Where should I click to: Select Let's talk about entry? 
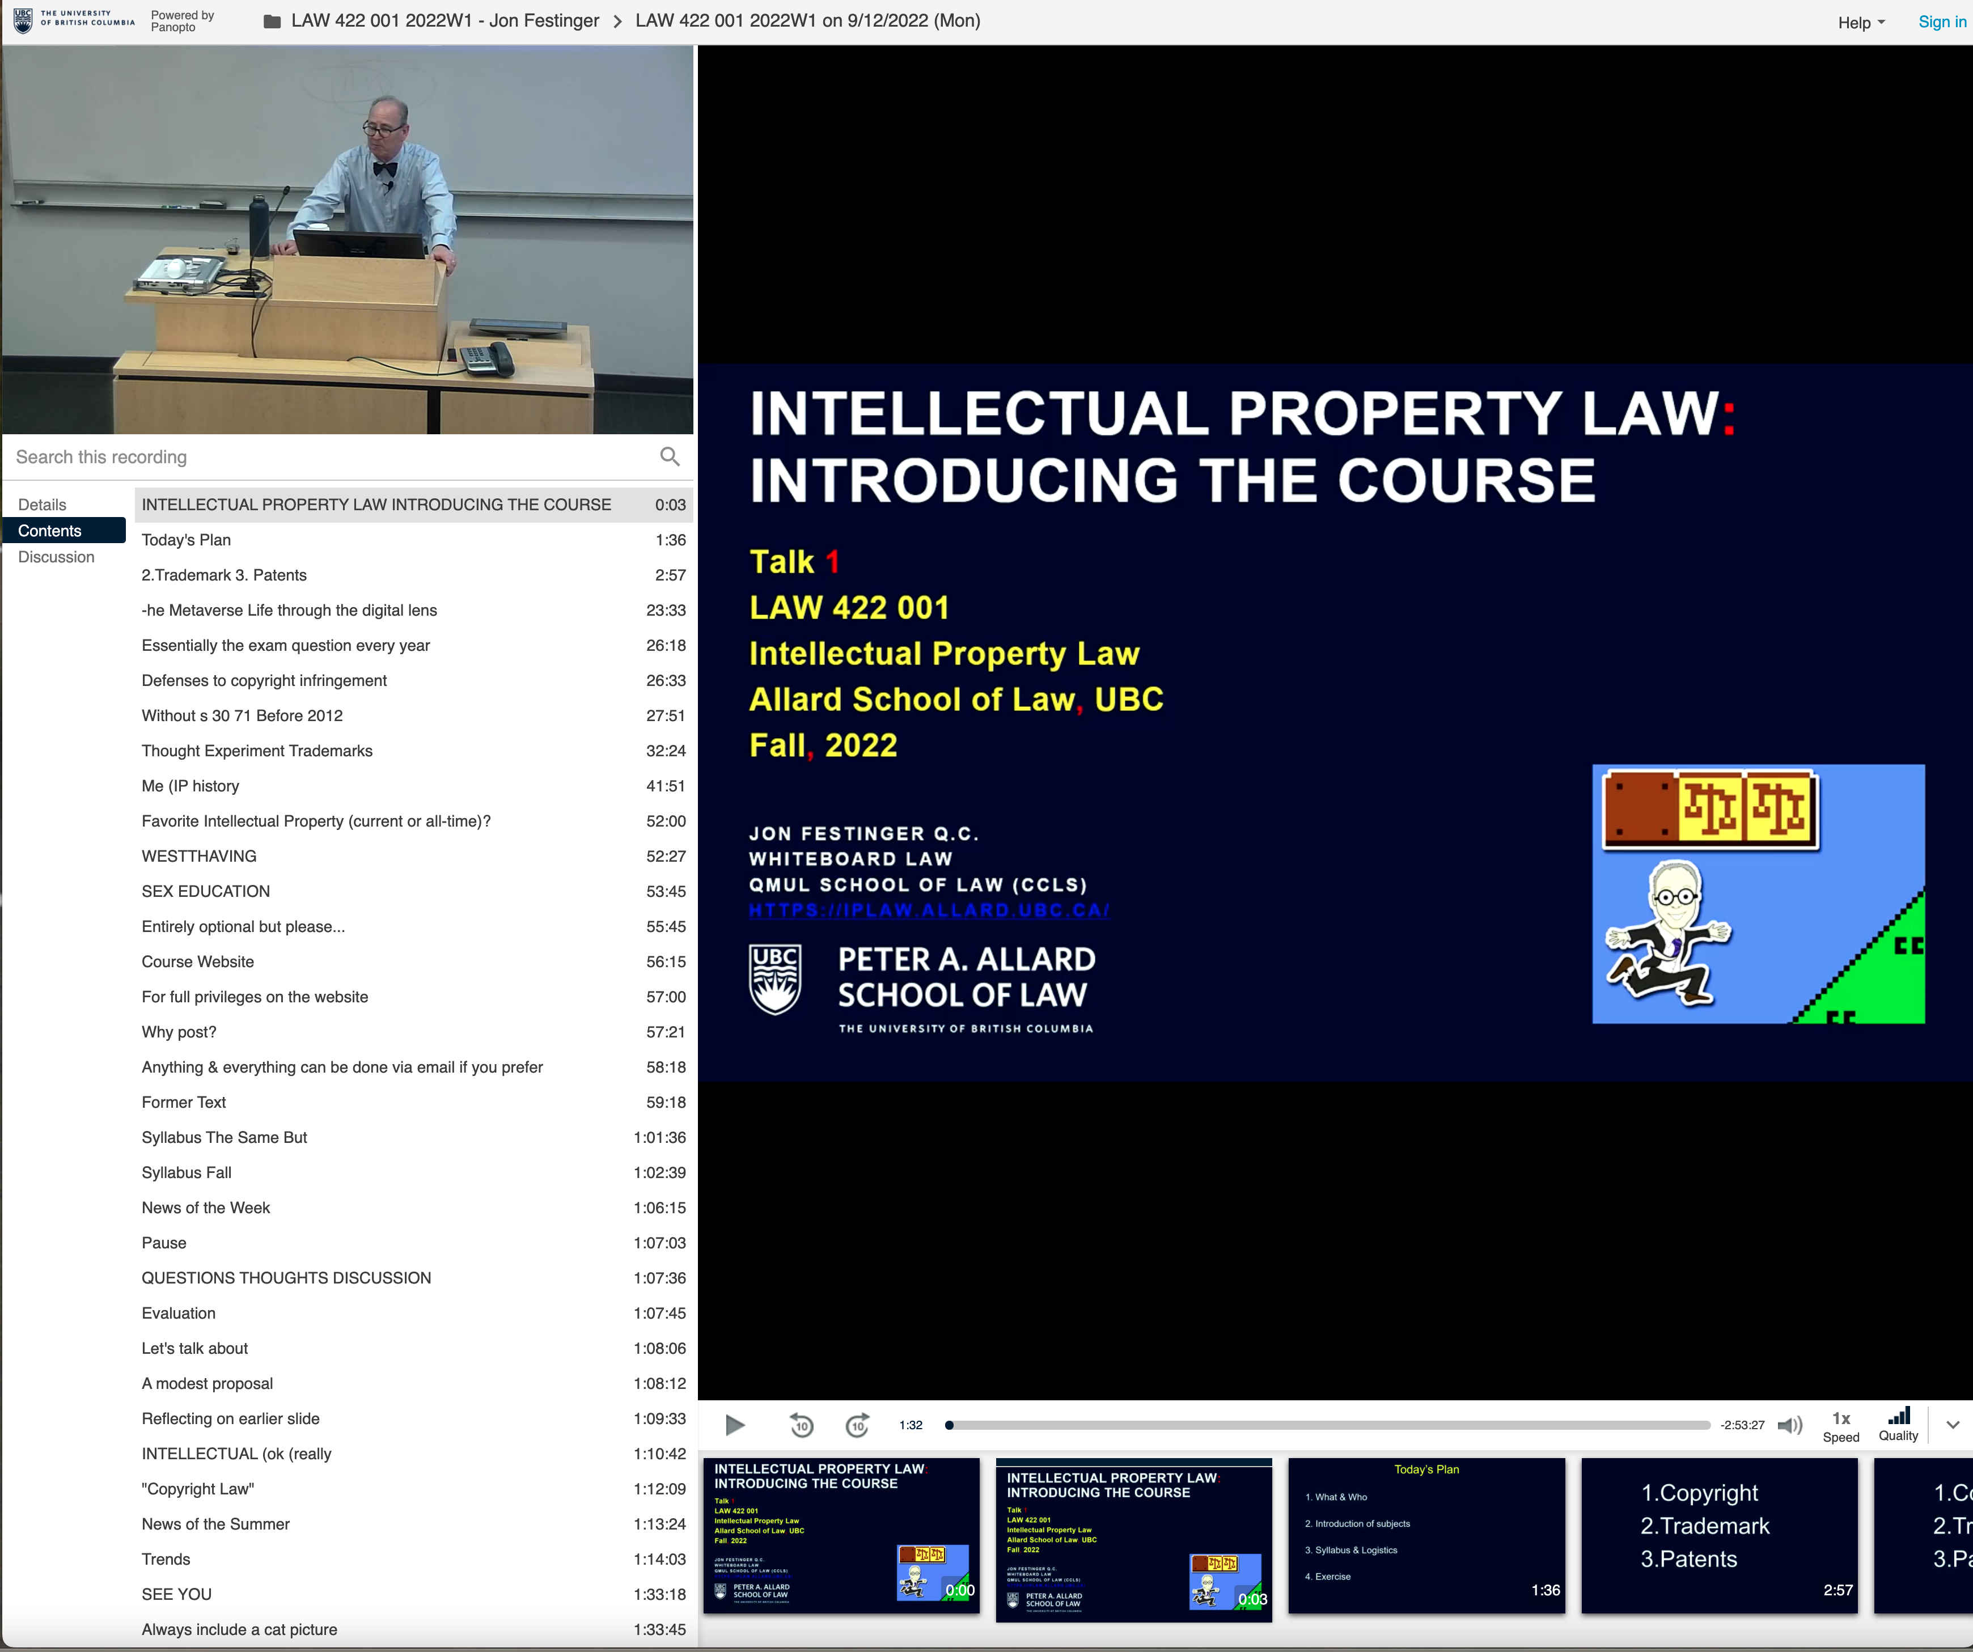pos(413,1349)
